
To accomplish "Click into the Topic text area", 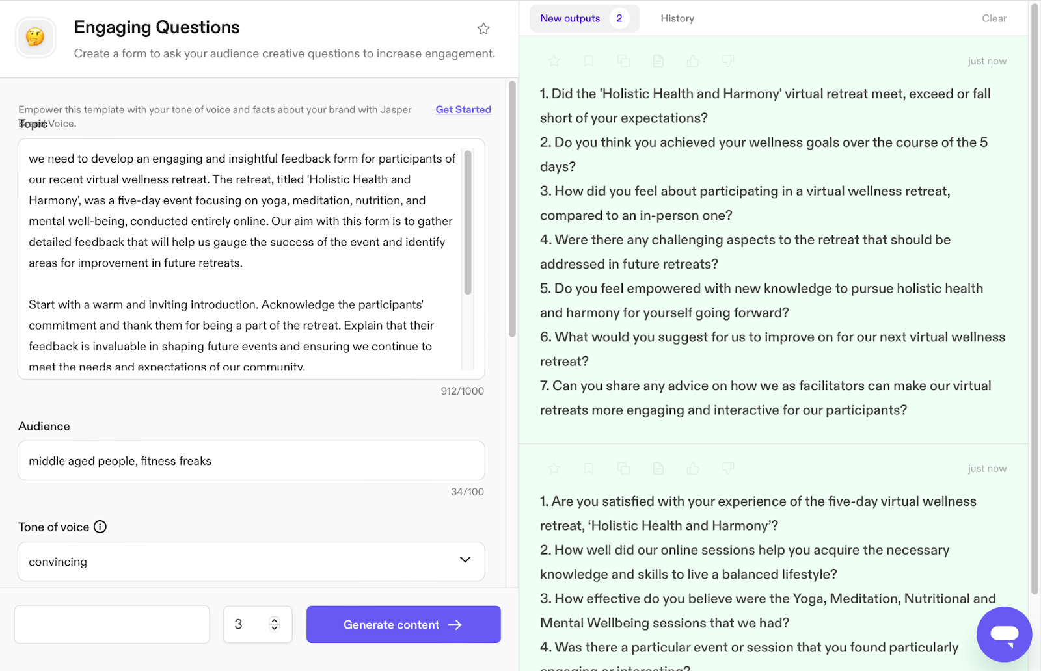I will [251, 259].
